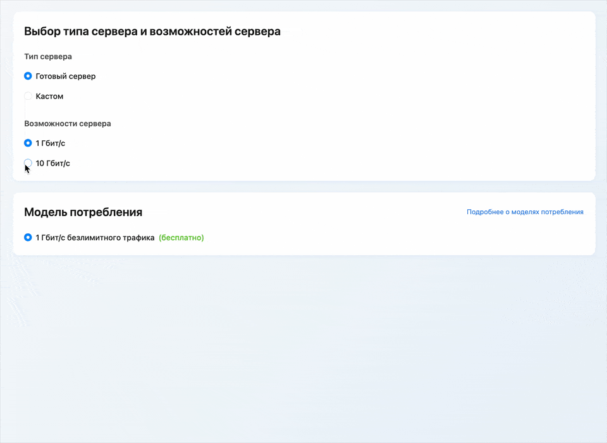The image size is (607, 443).
Task: Select the 10 Гбит/с server capability option
Action: pyautogui.click(x=28, y=163)
